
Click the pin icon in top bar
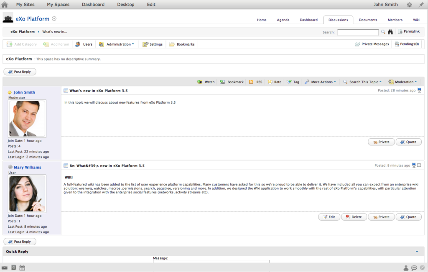pos(421,4)
